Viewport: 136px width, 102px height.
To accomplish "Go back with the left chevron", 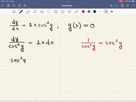I will [x=3, y=6].
